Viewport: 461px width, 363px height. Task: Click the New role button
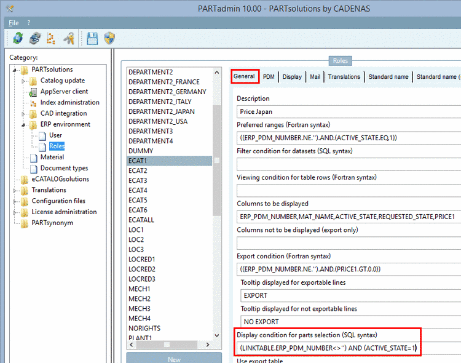[x=174, y=359]
